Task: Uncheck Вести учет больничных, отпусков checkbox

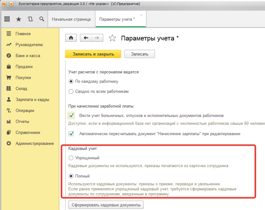Action: 71,115
